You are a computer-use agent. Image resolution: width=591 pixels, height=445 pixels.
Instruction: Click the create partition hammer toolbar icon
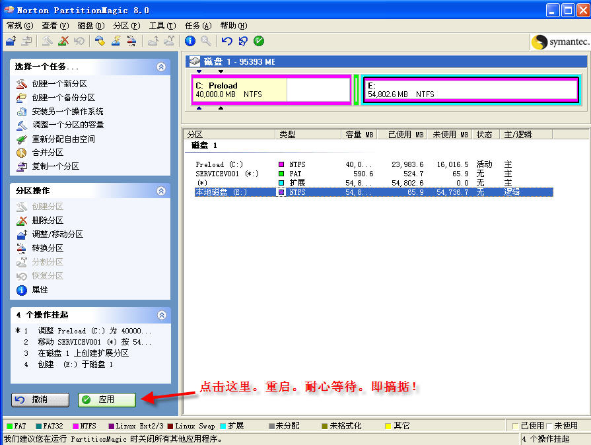[47, 41]
